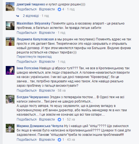Open Марина Домшинська Чепула's avatar thumbnail
Screen dimensions: 139x144
10,128
